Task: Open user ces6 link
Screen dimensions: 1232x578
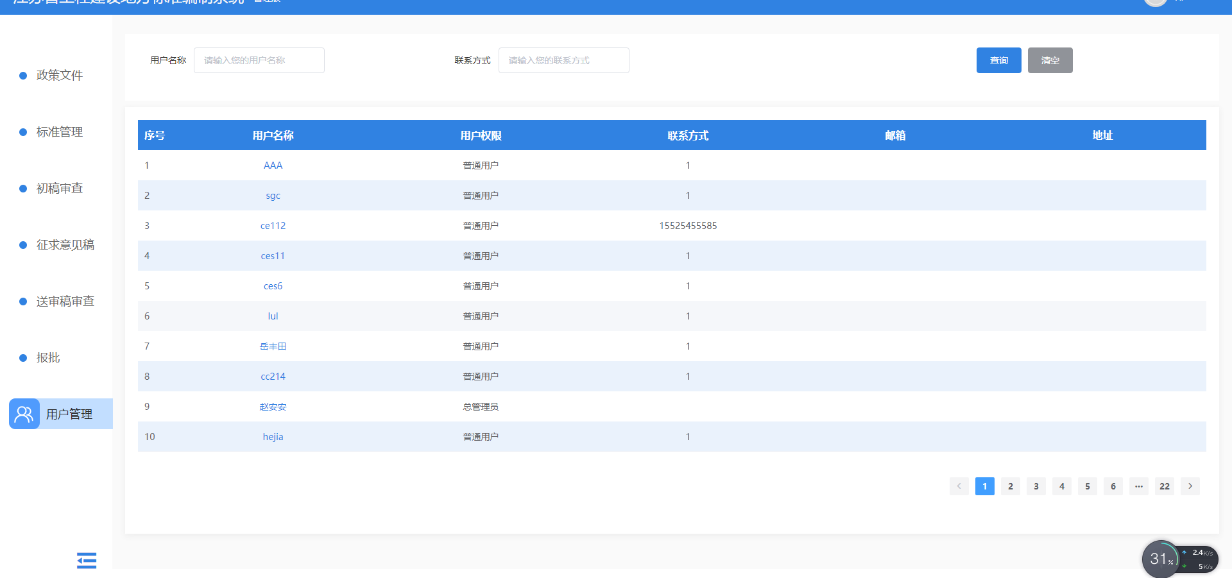Action: [273, 286]
